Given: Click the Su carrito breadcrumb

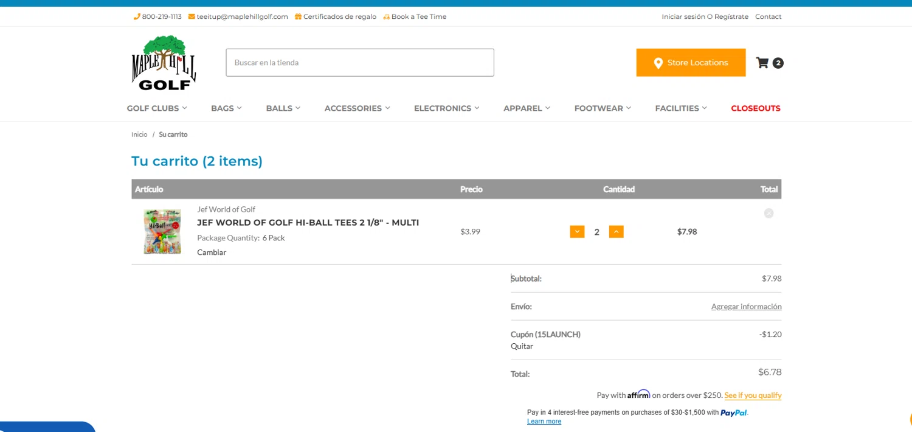Looking at the screenshot, I should click(173, 134).
